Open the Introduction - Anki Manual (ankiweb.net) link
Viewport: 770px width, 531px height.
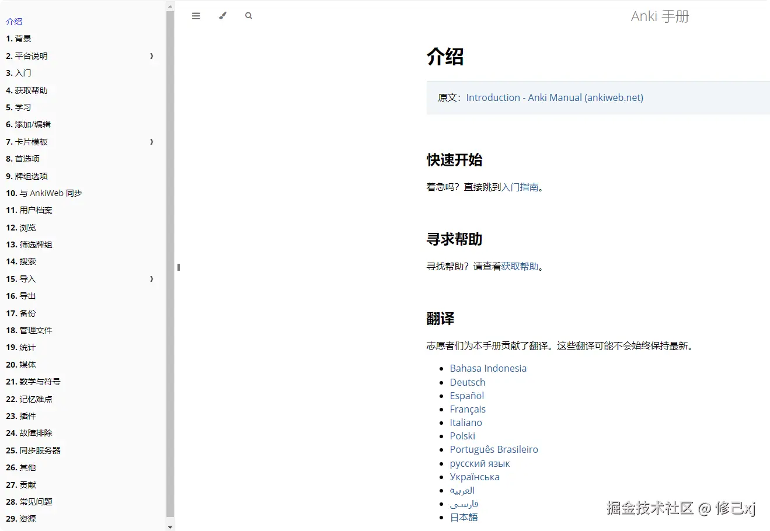pyautogui.click(x=555, y=98)
